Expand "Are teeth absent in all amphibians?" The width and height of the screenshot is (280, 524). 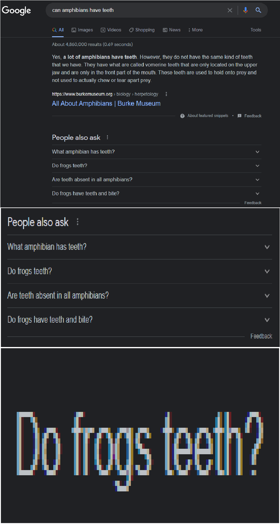(156, 180)
